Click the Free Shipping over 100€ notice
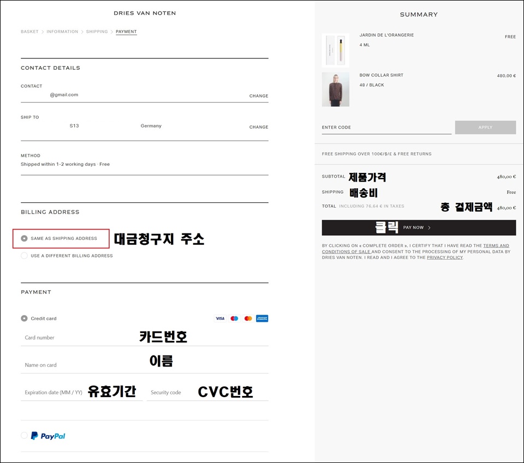The height and width of the screenshot is (463, 524). click(x=377, y=154)
